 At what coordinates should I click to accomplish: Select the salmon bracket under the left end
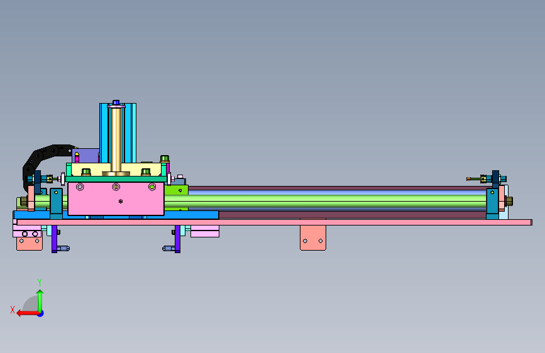(30, 244)
